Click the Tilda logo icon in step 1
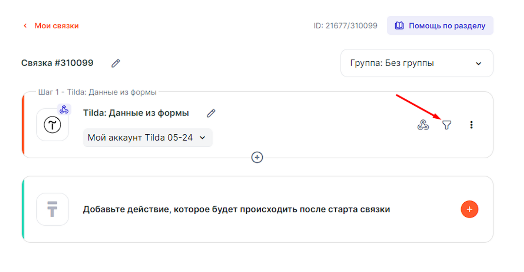 click(52, 125)
